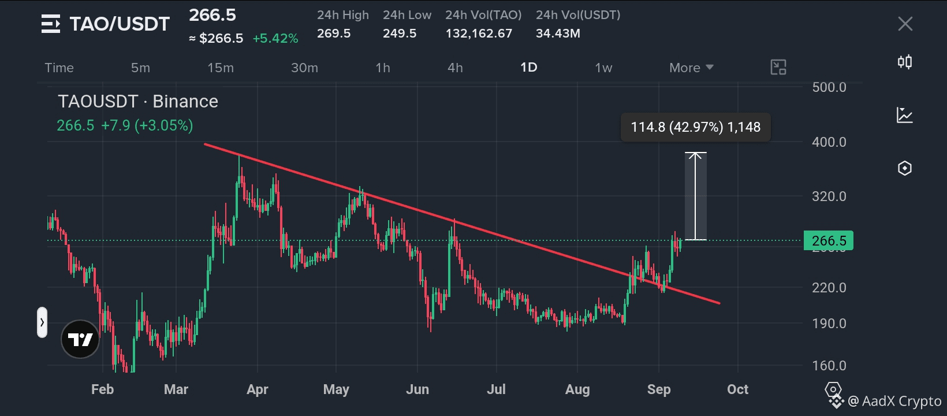
Task: Select the 15m timeframe
Action: [221, 68]
